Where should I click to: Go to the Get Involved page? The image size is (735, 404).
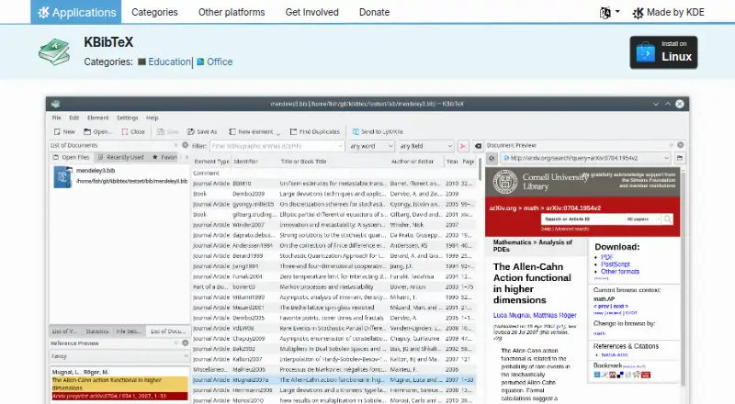click(311, 12)
